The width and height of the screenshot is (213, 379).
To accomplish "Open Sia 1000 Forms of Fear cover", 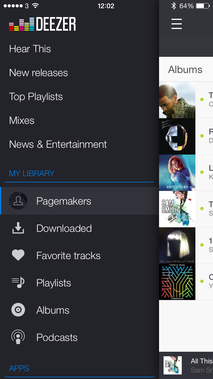I will pyautogui.click(x=177, y=245).
